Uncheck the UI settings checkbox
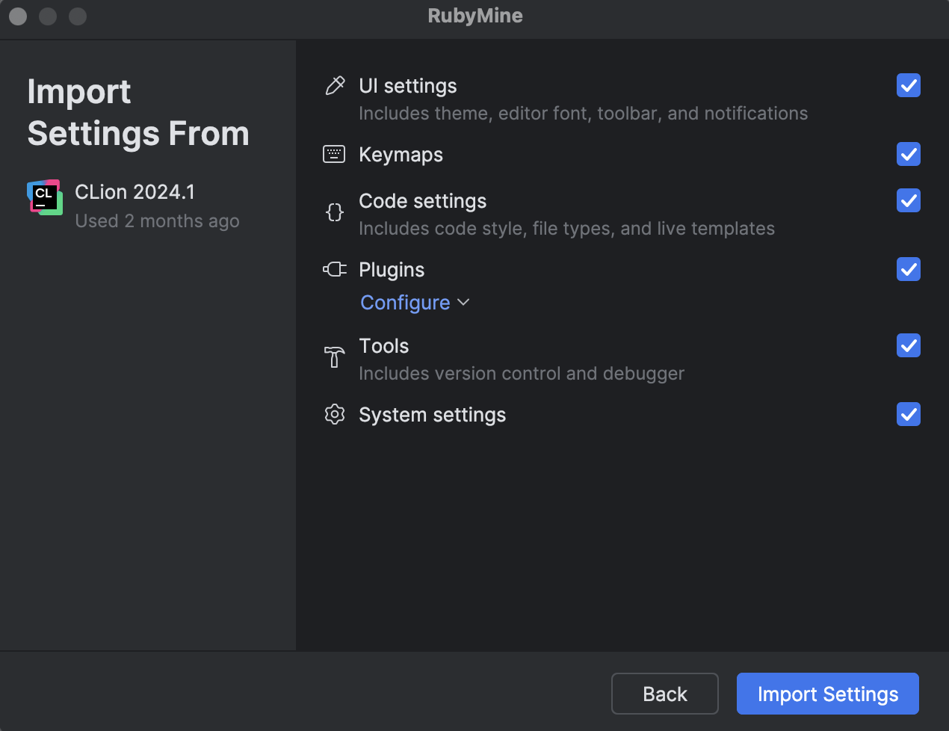Image resolution: width=949 pixels, height=731 pixels. [908, 85]
